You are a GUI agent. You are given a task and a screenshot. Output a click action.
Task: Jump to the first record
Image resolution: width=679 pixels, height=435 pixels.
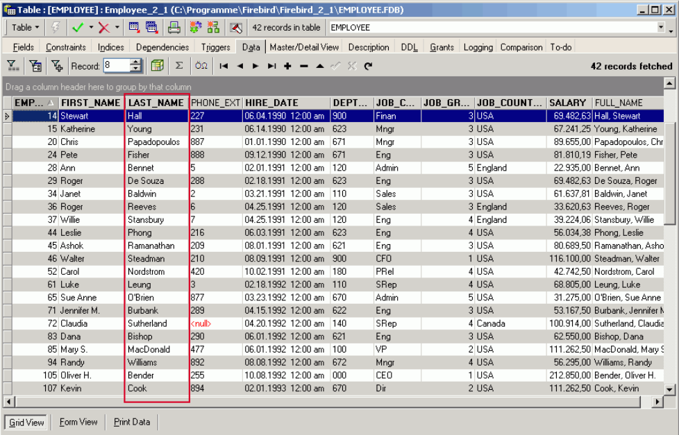tap(224, 66)
